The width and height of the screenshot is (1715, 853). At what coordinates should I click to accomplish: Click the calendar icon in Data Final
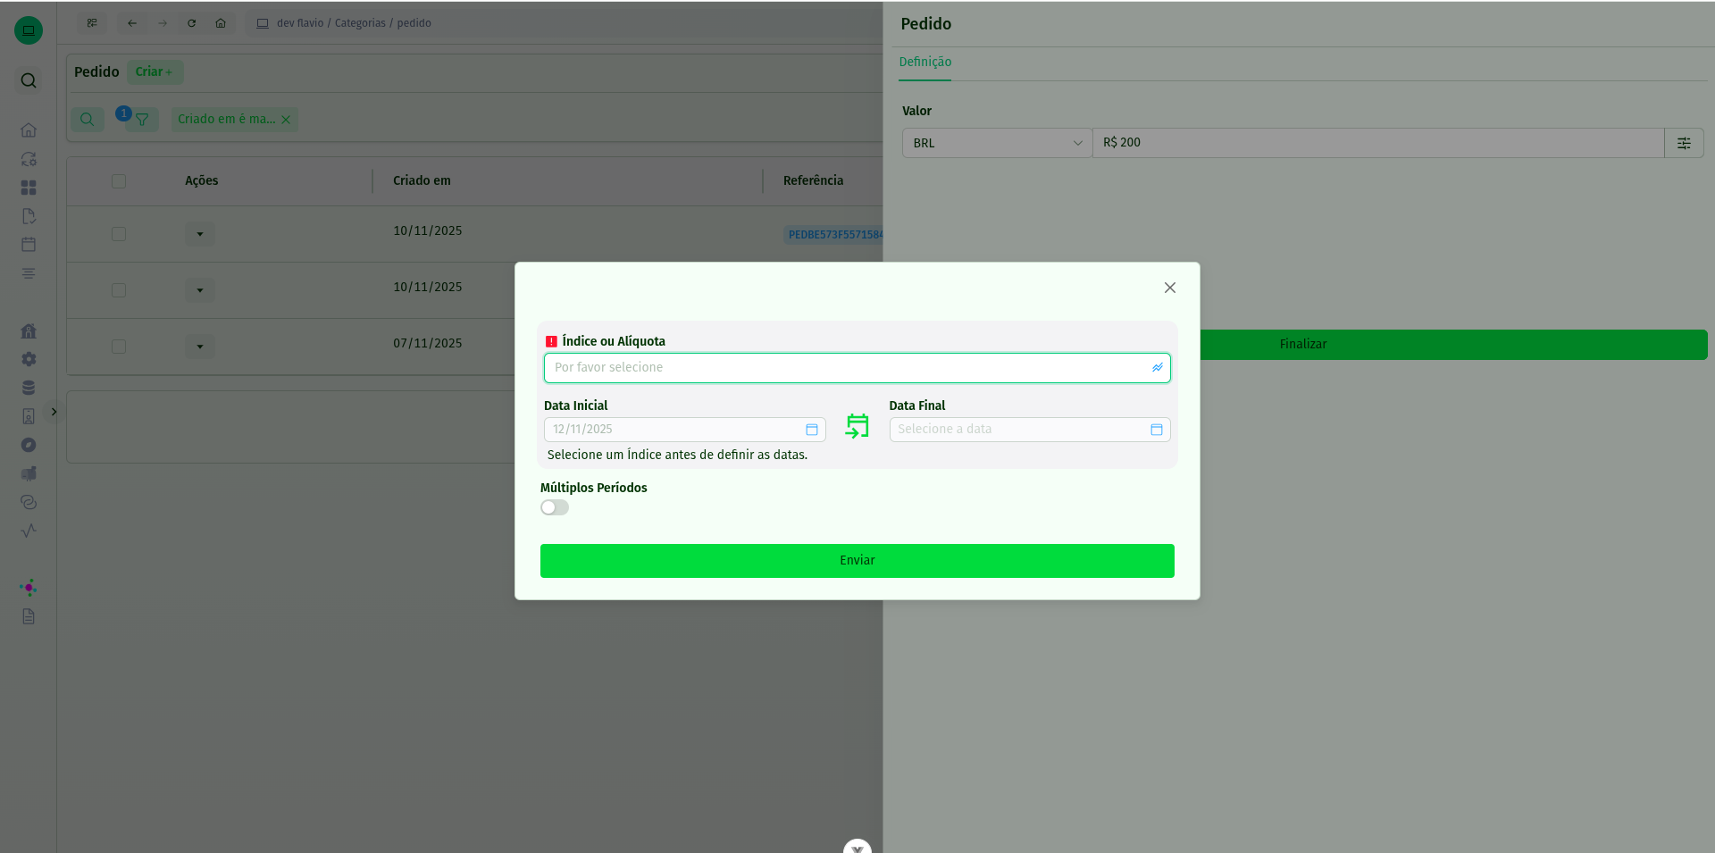pos(1156,430)
